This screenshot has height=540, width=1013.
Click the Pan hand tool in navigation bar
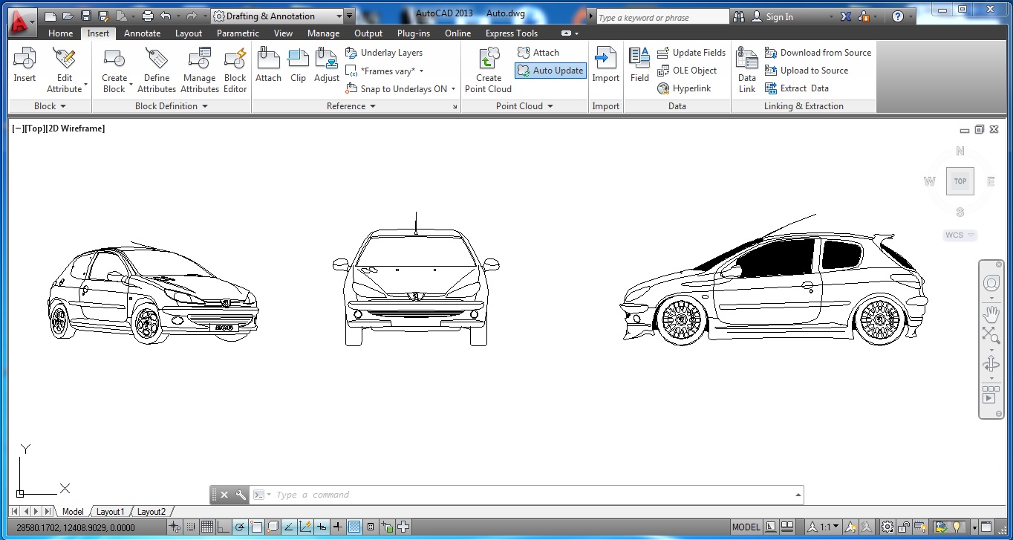[991, 313]
